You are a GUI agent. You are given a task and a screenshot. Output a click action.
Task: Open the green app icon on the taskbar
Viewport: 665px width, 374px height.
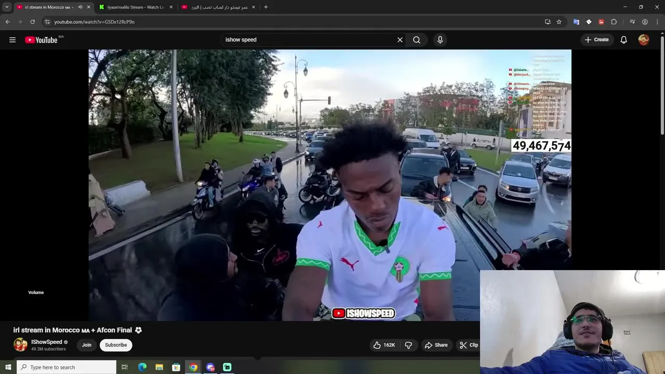point(227,367)
